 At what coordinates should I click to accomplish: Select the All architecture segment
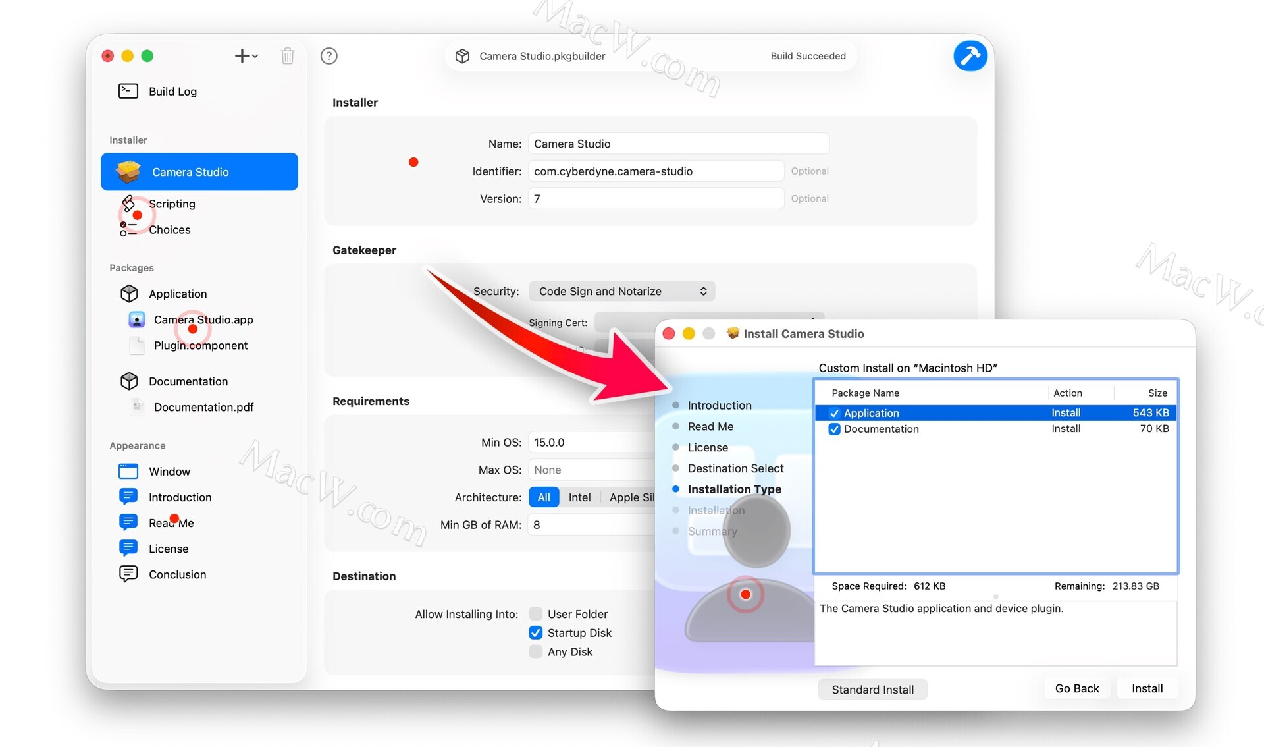coord(544,497)
